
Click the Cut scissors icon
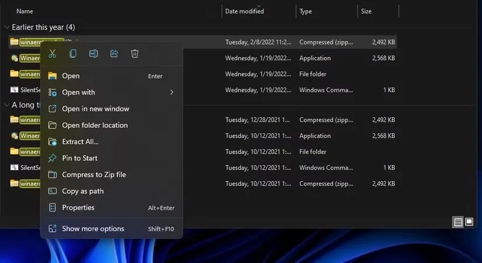click(53, 54)
